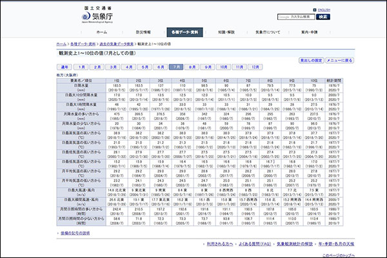Open the 防災情報 navigation menu
The image size is (387, 258).
143,32
